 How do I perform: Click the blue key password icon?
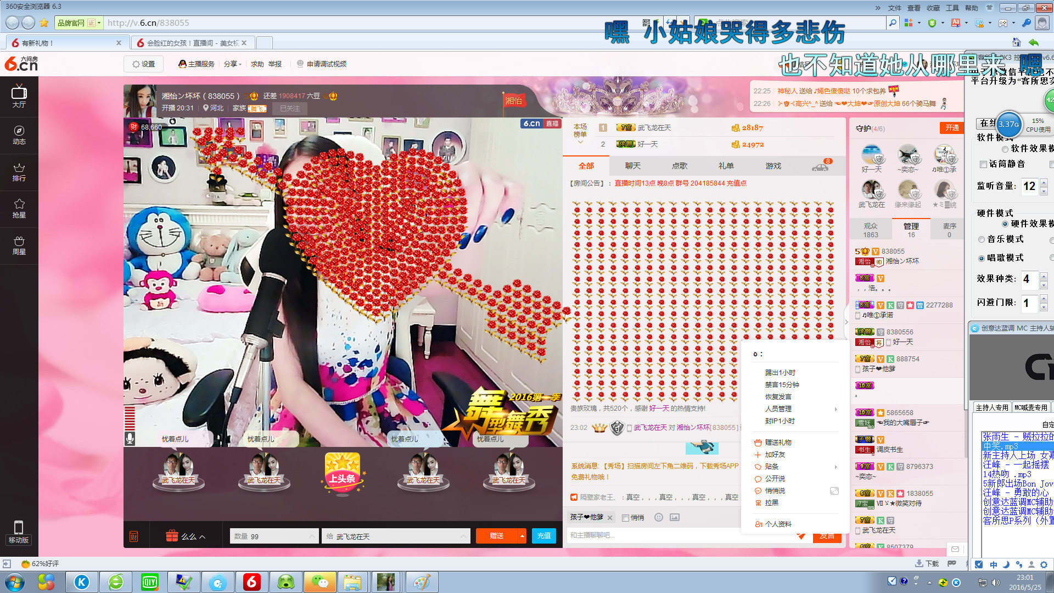1026,23
